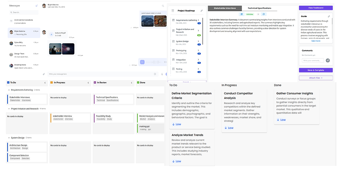The image size is (341, 169).
Task: Collapse the To Do column
Action: (45, 83)
